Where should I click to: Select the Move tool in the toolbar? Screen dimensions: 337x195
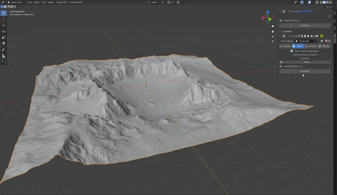click(x=4, y=25)
